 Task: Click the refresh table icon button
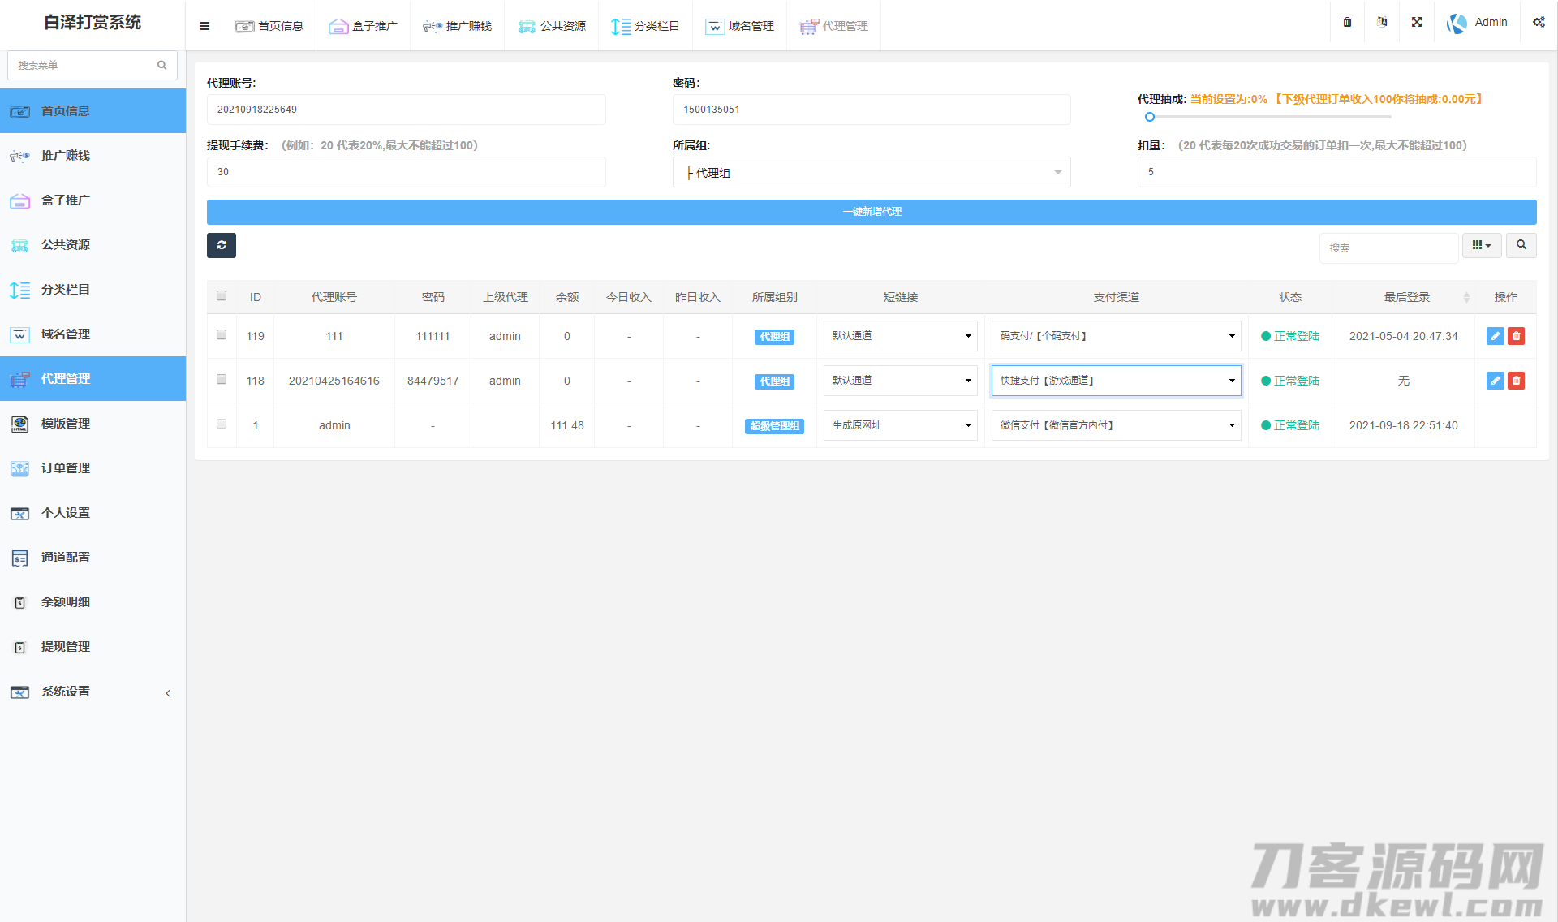[221, 245]
